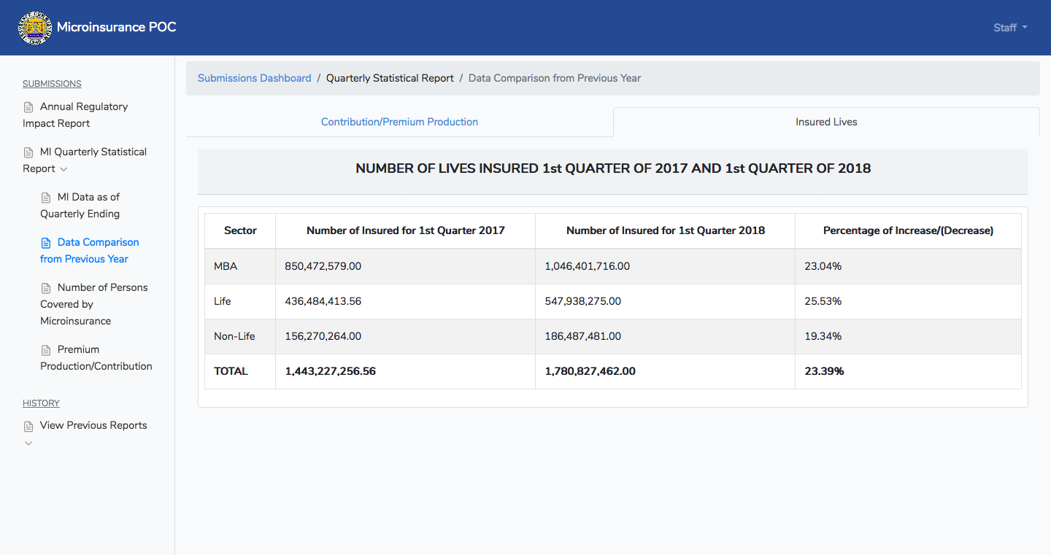Click value 156,270,264.00
The width and height of the screenshot is (1051, 555).
click(323, 336)
